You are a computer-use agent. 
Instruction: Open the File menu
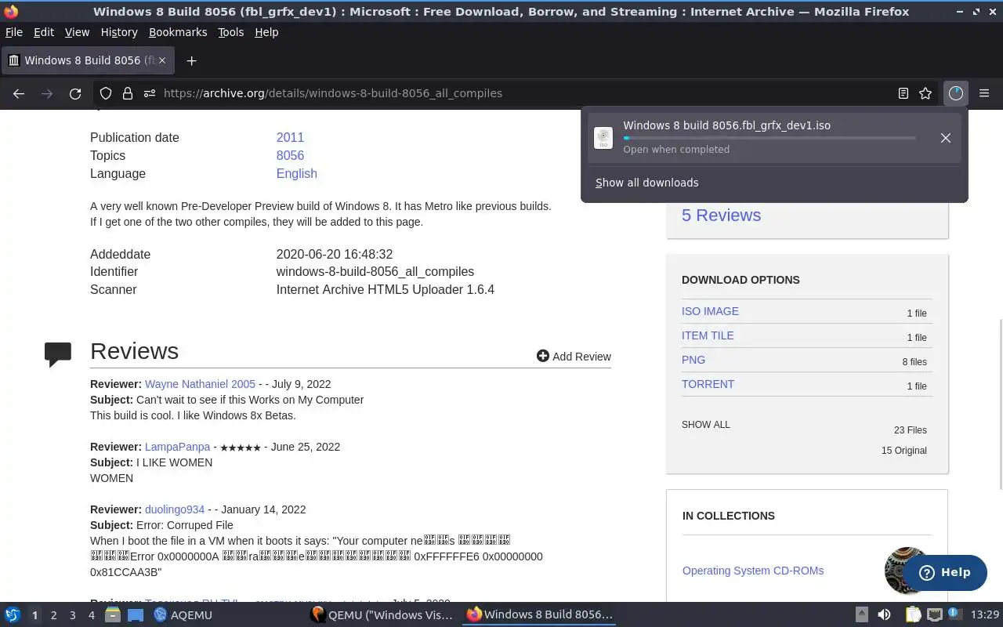pyautogui.click(x=14, y=32)
